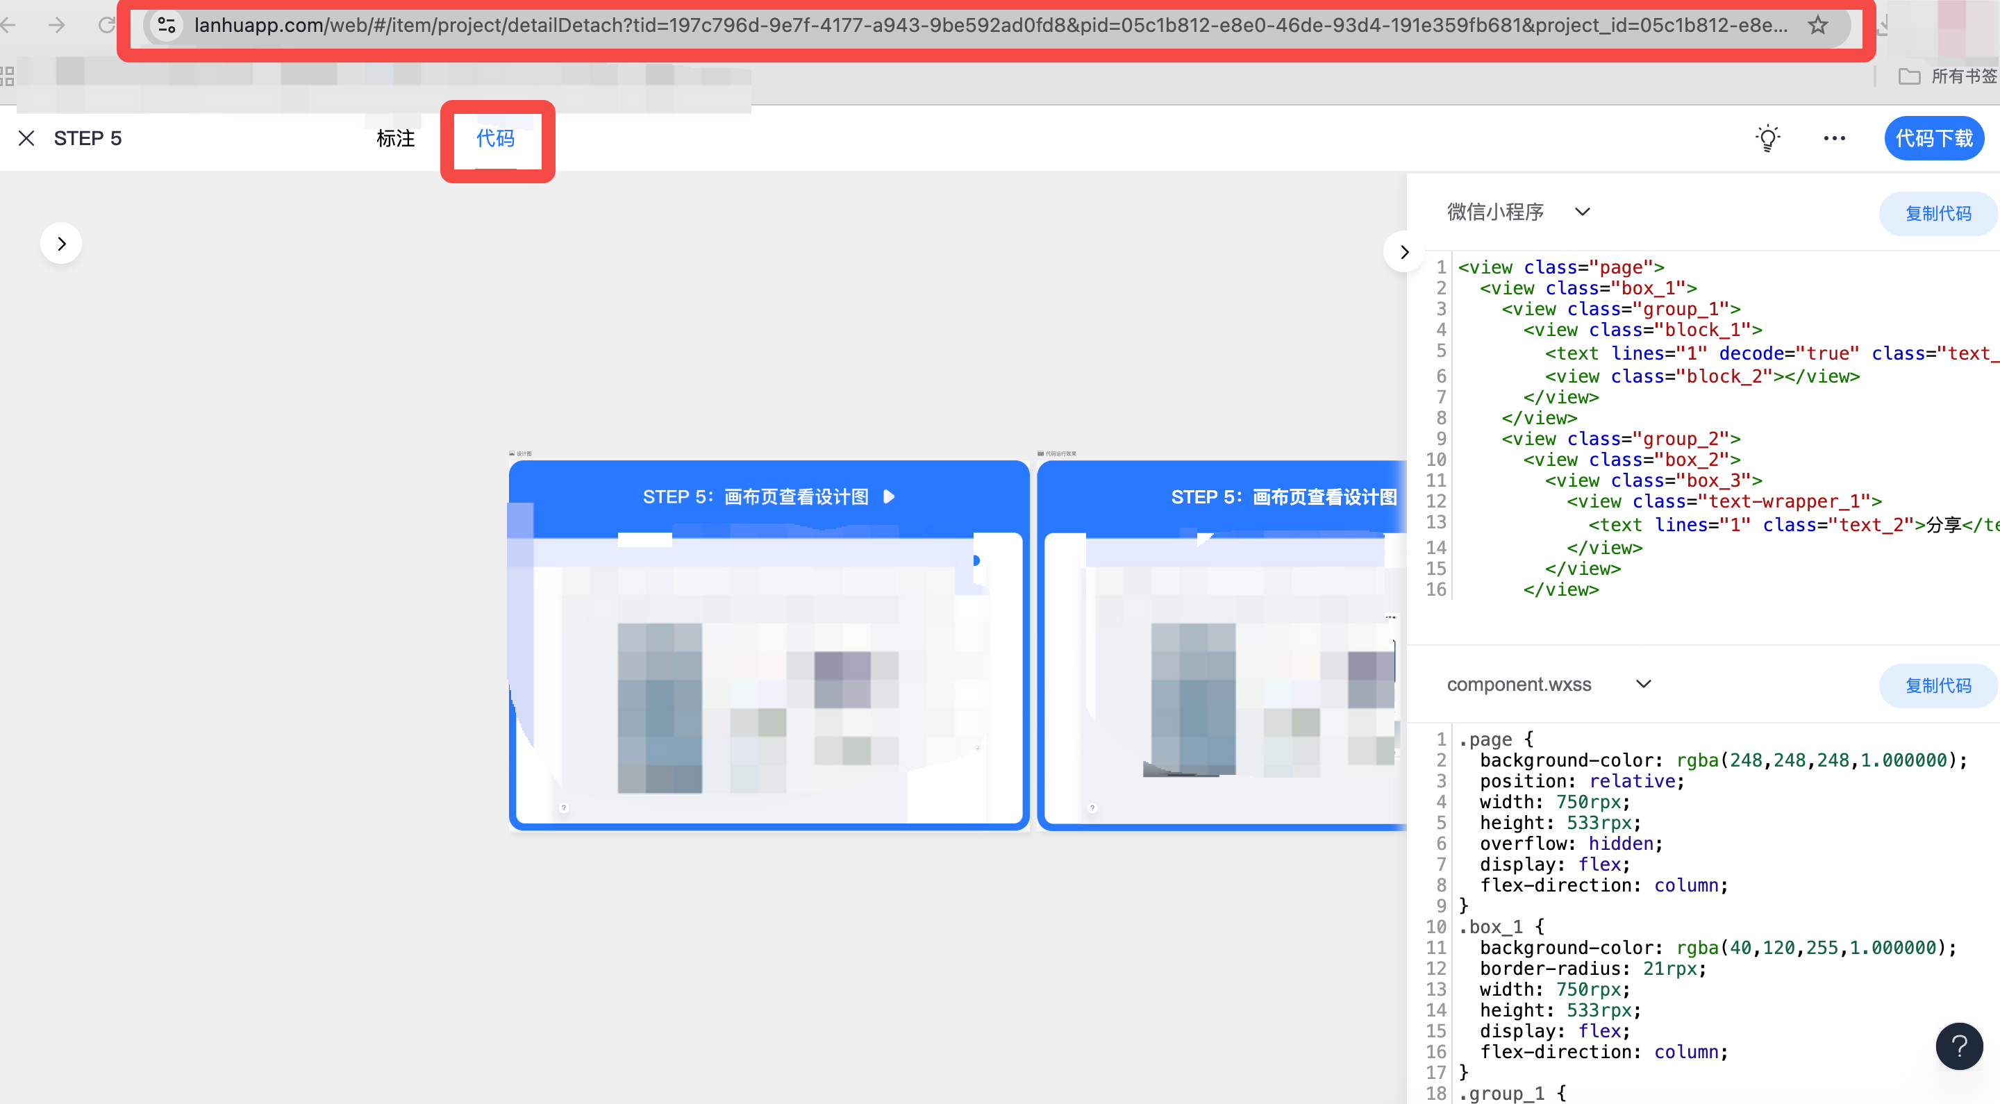2000x1104 pixels.
Task: Click the URL address bar field
Action: [x=986, y=26]
